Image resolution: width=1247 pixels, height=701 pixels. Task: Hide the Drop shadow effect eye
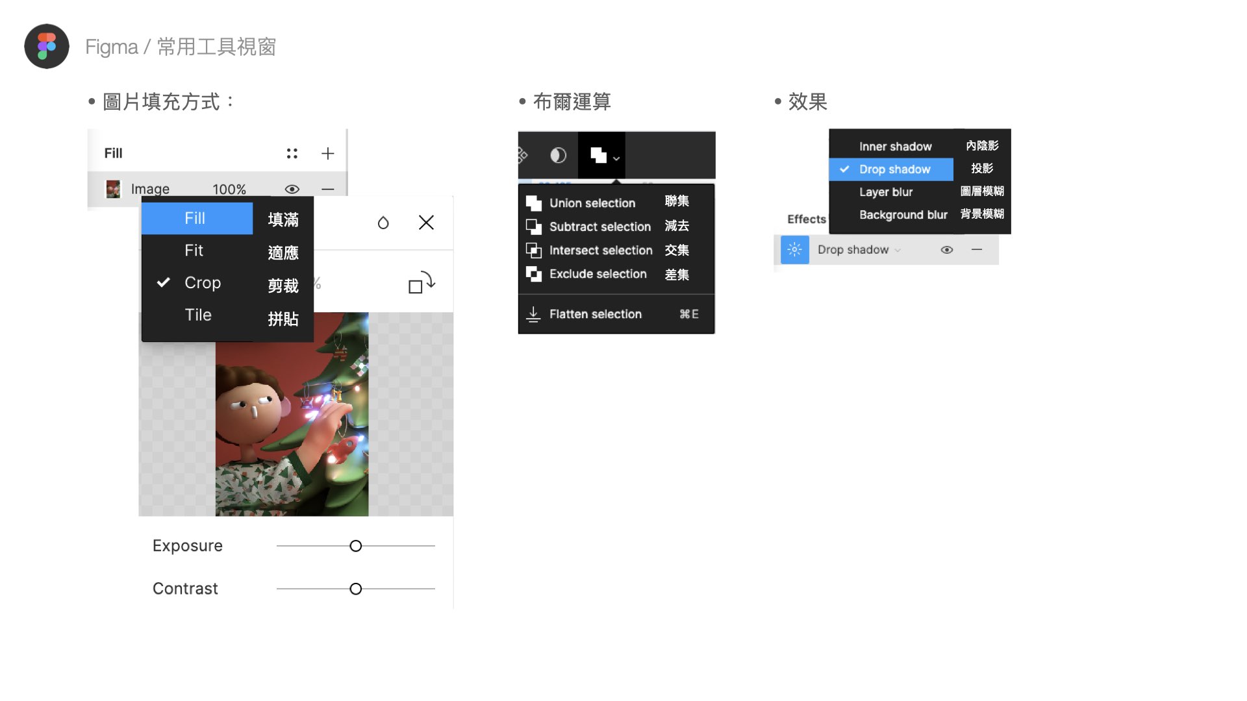point(947,250)
